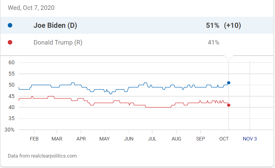Click the NOV 3 election date label
Viewport: 275px width, 168px height.
(x=250, y=139)
